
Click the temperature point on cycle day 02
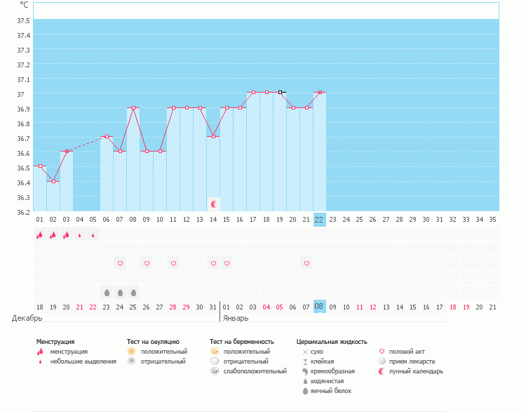click(x=53, y=181)
